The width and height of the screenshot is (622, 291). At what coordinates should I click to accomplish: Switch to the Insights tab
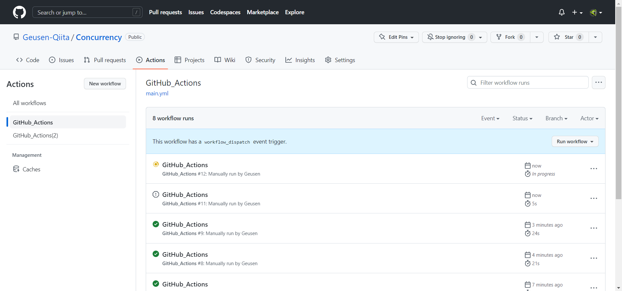(x=300, y=60)
